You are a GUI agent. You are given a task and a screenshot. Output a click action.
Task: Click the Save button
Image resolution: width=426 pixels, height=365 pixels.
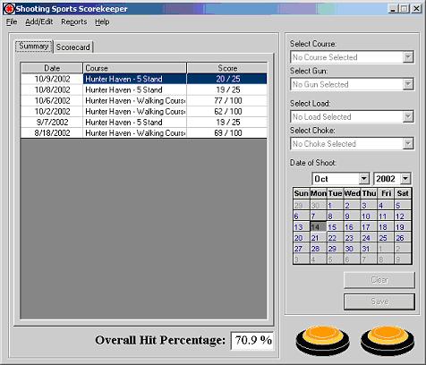point(379,301)
